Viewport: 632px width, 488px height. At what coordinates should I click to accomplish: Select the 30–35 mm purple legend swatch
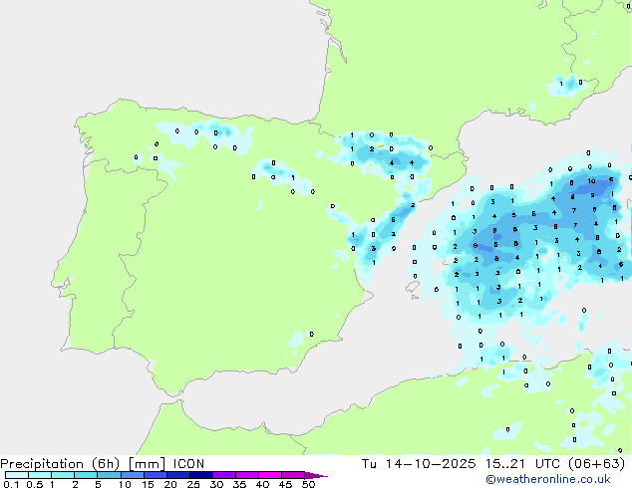[x=224, y=475]
